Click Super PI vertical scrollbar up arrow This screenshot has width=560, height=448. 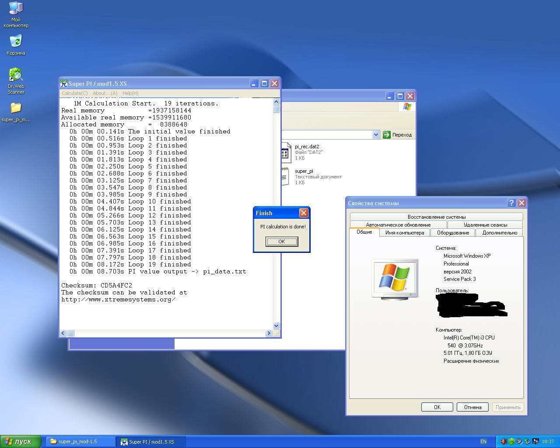pyautogui.click(x=276, y=102)
